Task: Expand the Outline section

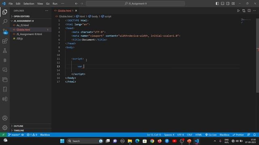Action: (31, 126)
